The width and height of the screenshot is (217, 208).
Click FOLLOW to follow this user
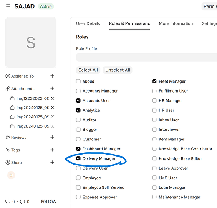pos(48,202)
